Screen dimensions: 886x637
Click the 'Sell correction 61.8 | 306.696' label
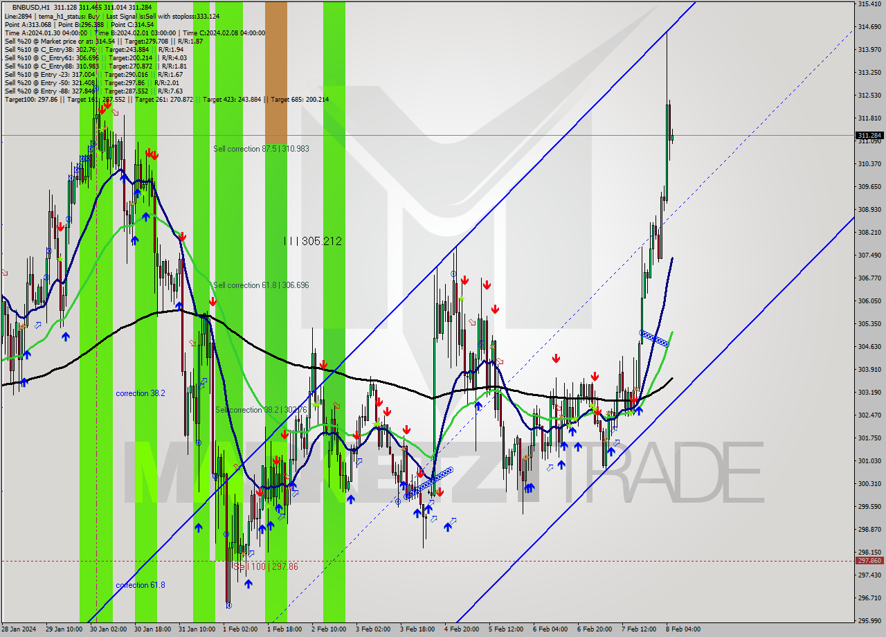pyautogui.click(x=261, y=285)
